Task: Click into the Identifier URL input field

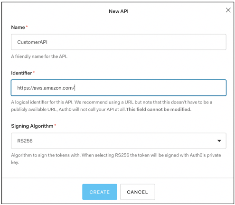Action: point(119,88)
